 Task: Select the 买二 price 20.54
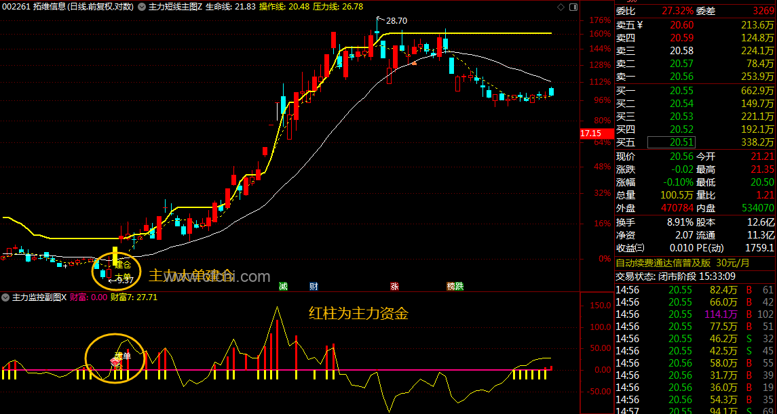(683, 104)
